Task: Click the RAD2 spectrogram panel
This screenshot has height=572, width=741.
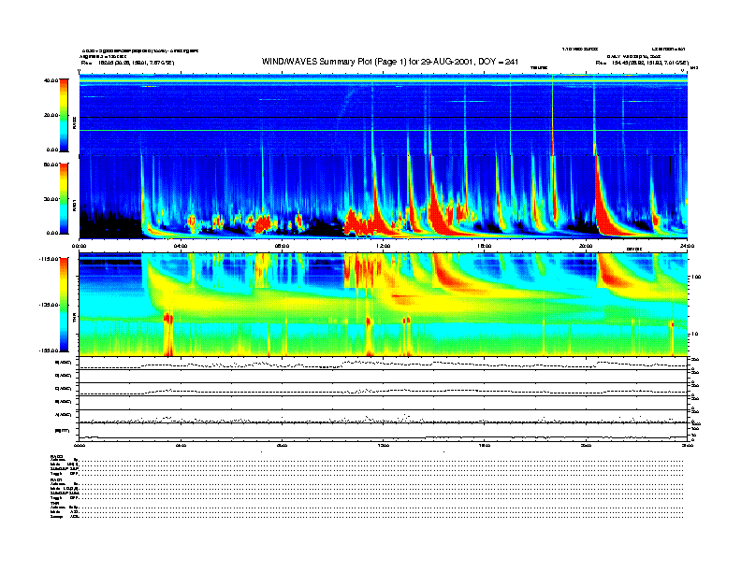Action: tap(384, 114)
